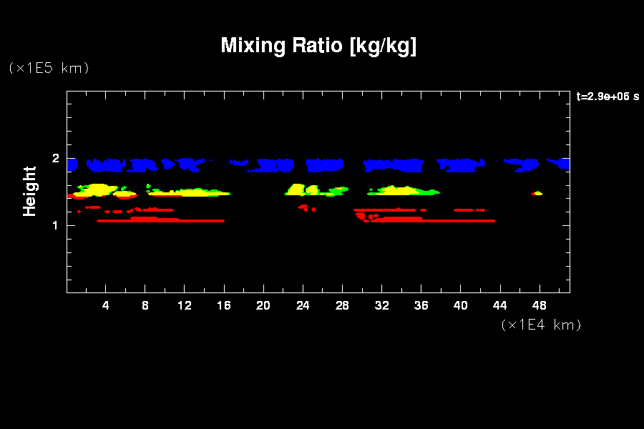Click the x-axis tick label '20'
This screenshot has height=429, width=644.
(x=263, y=305)
